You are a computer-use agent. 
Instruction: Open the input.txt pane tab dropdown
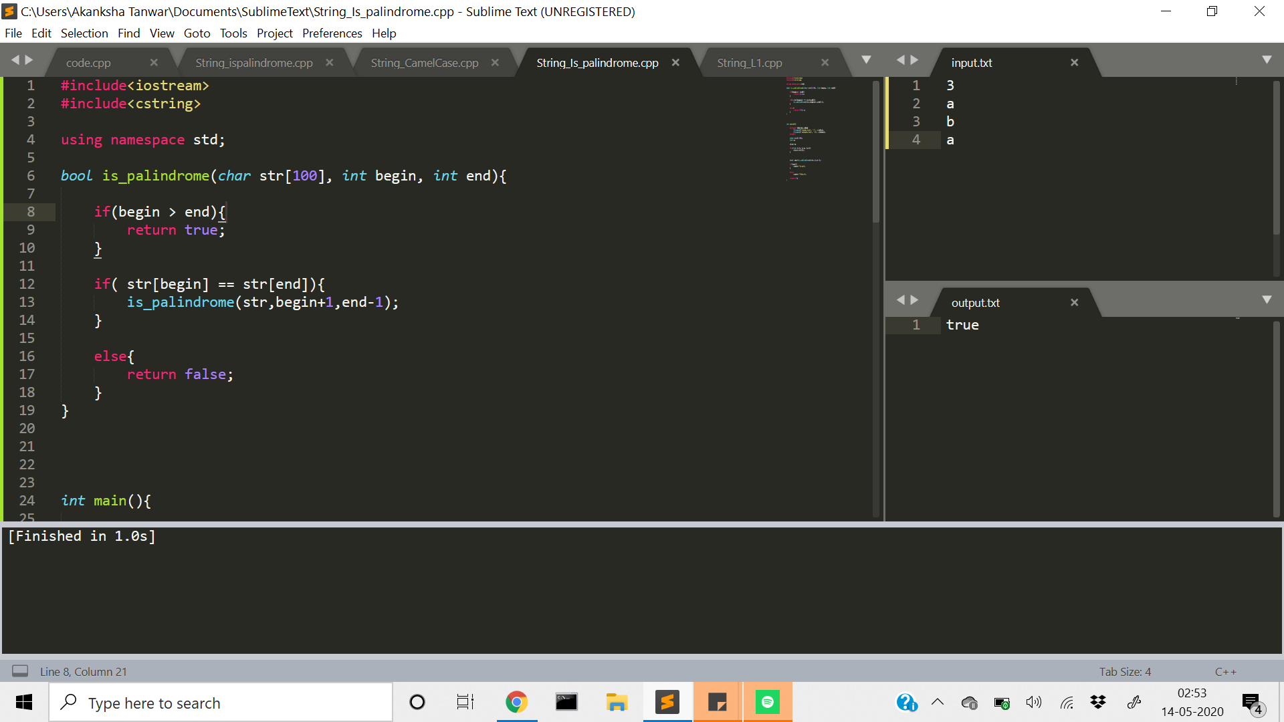1267,60
